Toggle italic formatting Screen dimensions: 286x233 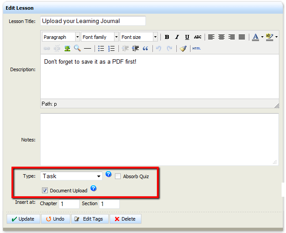[x=177, y=37]
